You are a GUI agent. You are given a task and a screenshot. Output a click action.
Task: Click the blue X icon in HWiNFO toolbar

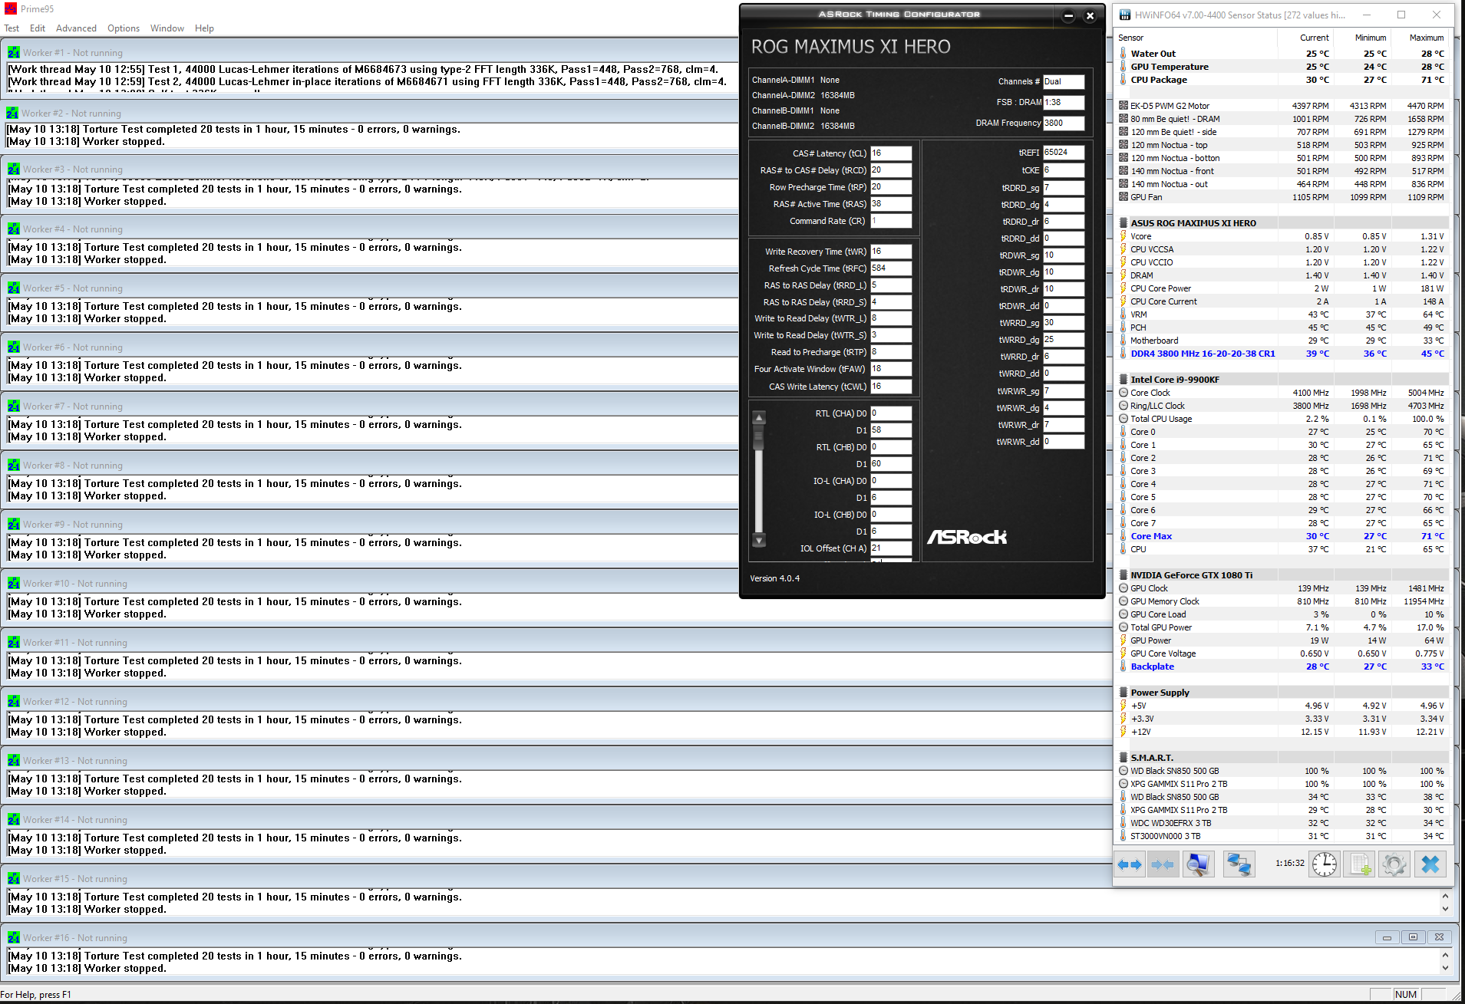point(1430,864)
